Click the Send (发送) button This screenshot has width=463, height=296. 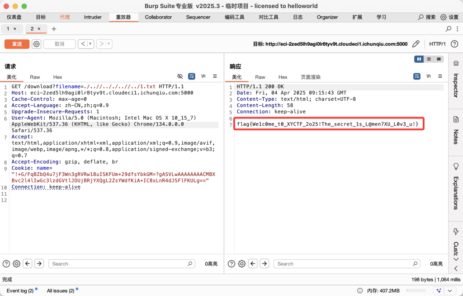pyautogui.click(x=17, y=44)
